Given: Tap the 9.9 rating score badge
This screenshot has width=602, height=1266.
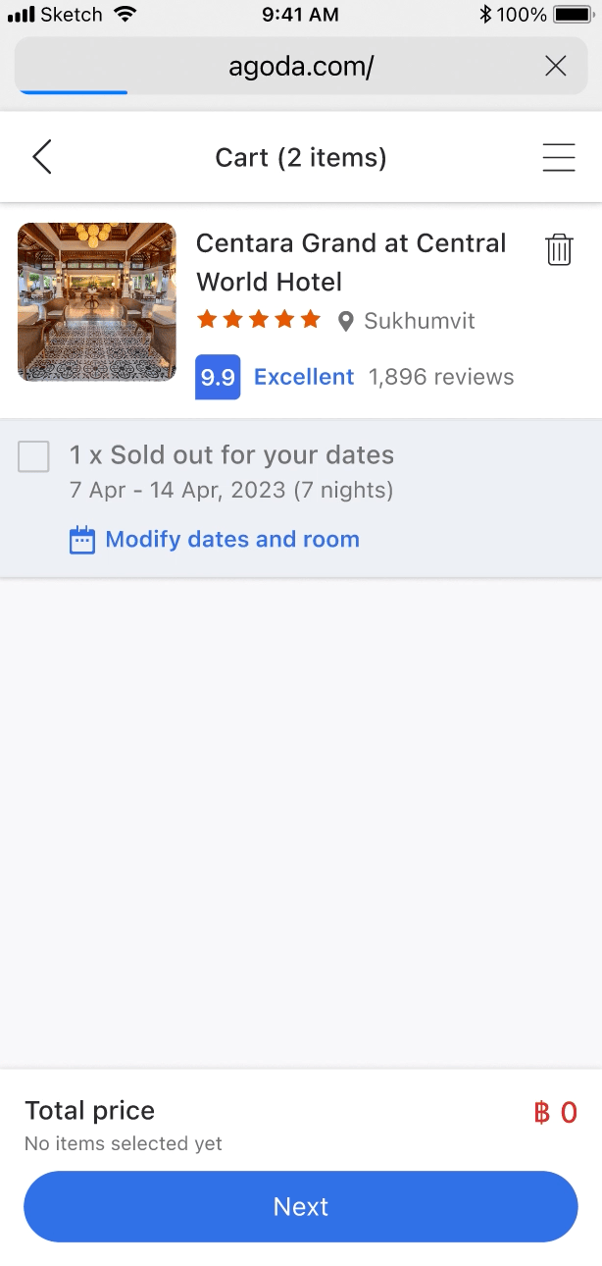Looking at the screenshot, I should tap(218, 378).
